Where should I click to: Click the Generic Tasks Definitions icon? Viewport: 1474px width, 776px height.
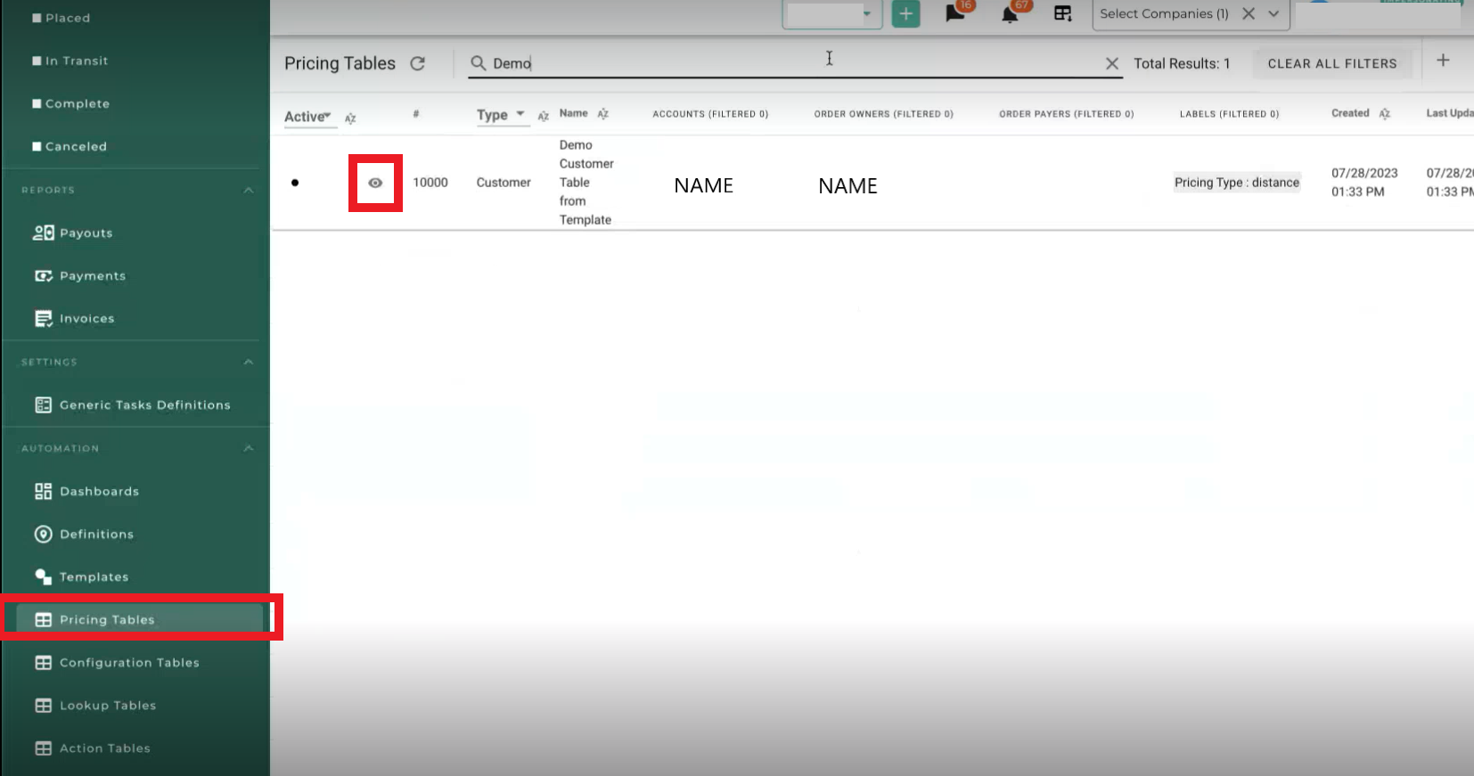[43, 404]
